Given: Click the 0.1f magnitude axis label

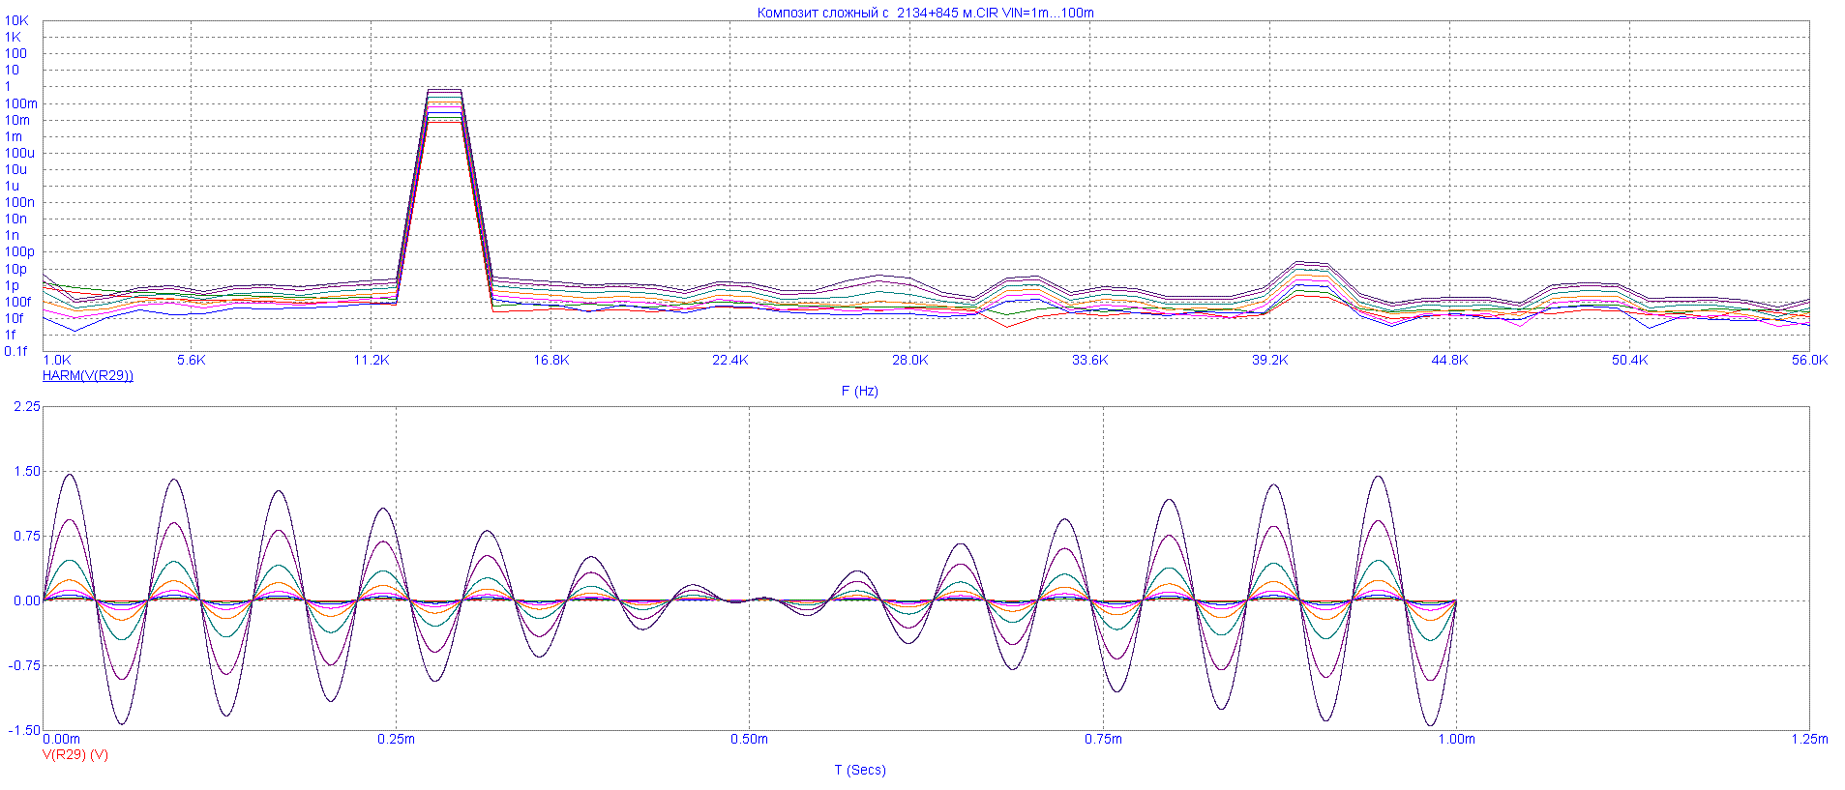Looking at the screenshot, I should pyautogui.click(x=15, y=351).
